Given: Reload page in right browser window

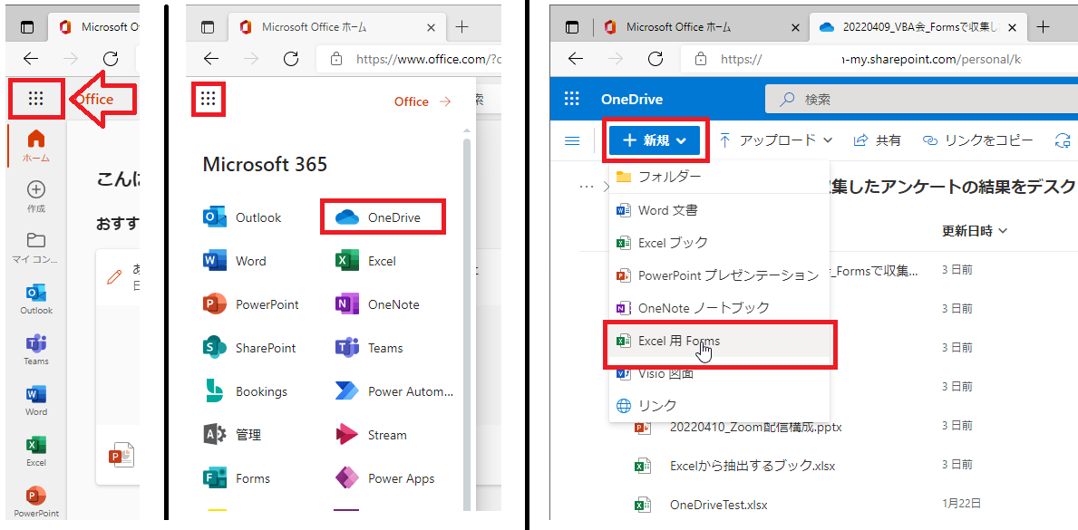Looking at the screenshot, I should (656, 59).
